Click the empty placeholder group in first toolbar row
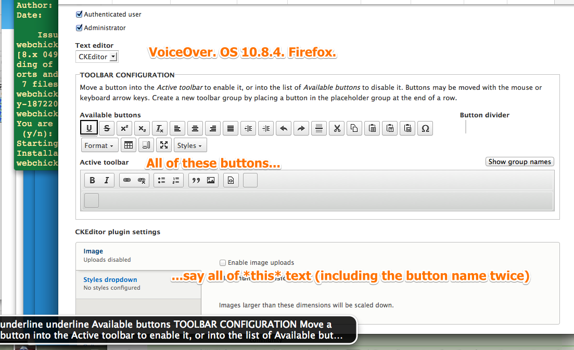Viewport: 574px width, 350px height. (250, 180)
